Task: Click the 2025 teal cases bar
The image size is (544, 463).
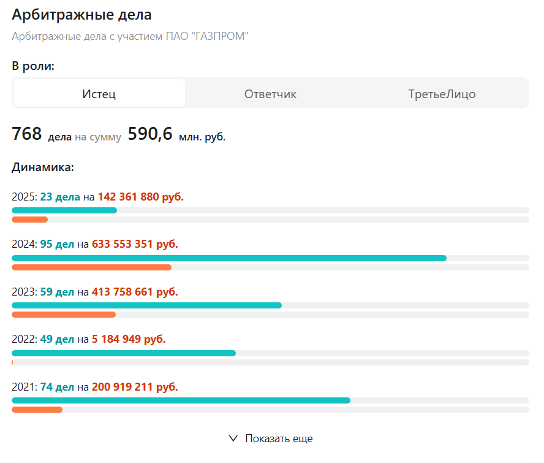Action: pos(64,210)
